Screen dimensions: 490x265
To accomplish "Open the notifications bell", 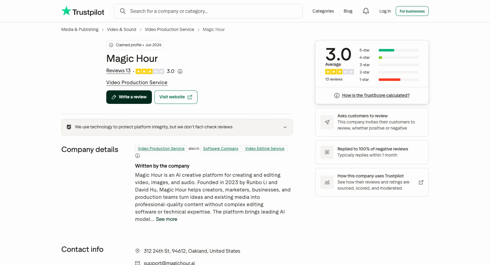I will (366, 11).
